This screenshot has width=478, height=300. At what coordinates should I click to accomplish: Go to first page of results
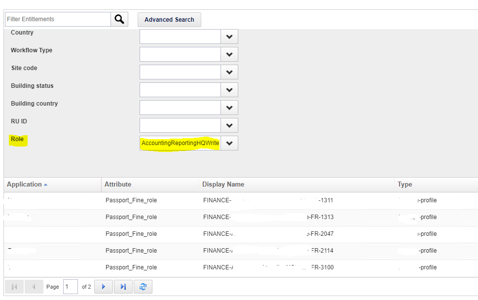14,287
